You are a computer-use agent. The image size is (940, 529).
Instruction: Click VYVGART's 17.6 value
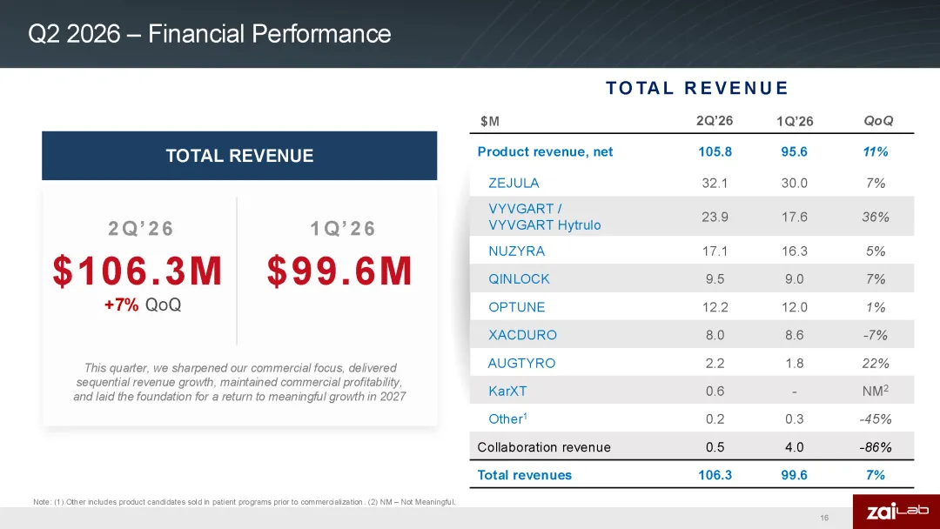point(794,217)
